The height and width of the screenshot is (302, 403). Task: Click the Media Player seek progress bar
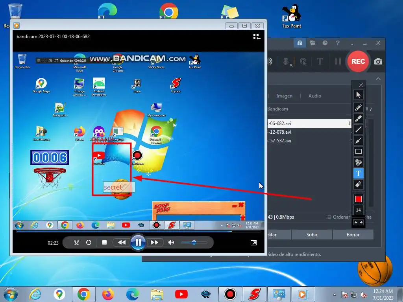[139, 231]
